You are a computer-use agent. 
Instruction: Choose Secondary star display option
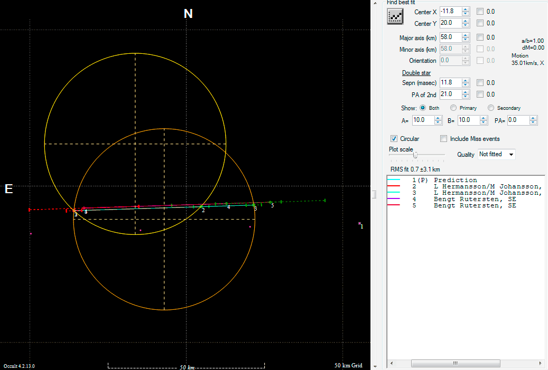[x=491, y=108]
